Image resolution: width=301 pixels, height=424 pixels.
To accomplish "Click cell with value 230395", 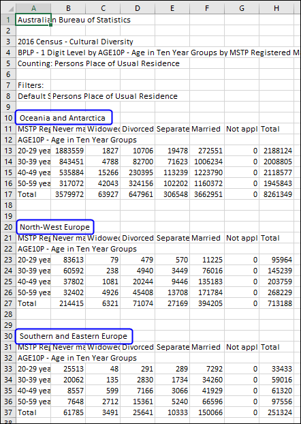I will click(x=138, y=172).
